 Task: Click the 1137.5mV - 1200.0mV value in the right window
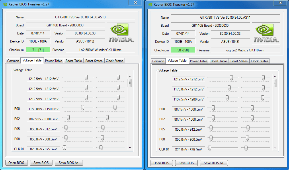[189, 99]
